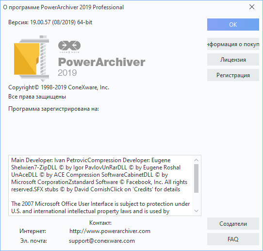Open the Лицензия license button
This screenshot has height=251, width=263.
tap(233, 60)
